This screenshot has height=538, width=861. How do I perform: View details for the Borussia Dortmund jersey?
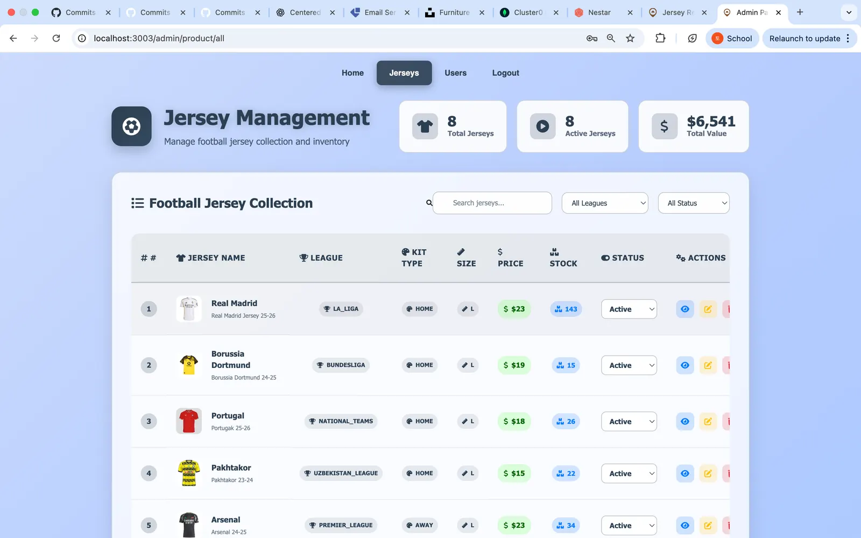pos(684,365)
